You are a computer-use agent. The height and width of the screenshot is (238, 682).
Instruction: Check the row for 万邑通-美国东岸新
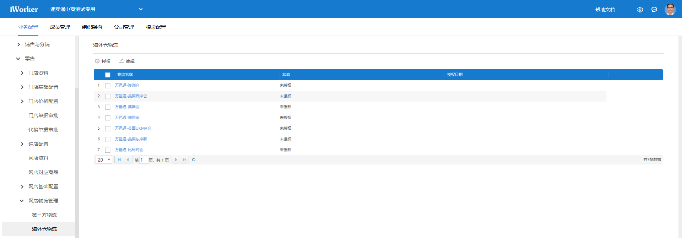coord(108,139)
